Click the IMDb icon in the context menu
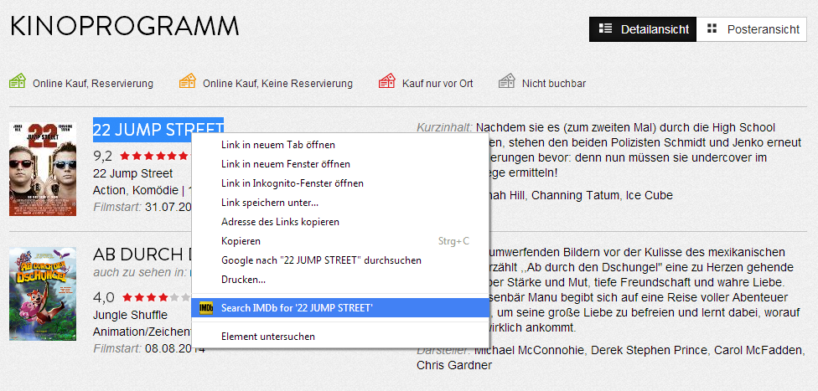The width and height of the screenshot is (818, 391). pos(206,308)
